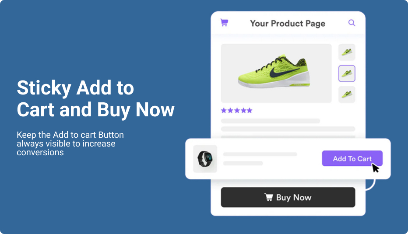The width and height of the screenshot is (408, 234).
Task: Select the first shoe thumbnail
Action: tap(347, 52)
